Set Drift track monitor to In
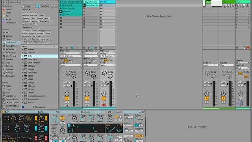The image size is (252, 142). (102, 60)
